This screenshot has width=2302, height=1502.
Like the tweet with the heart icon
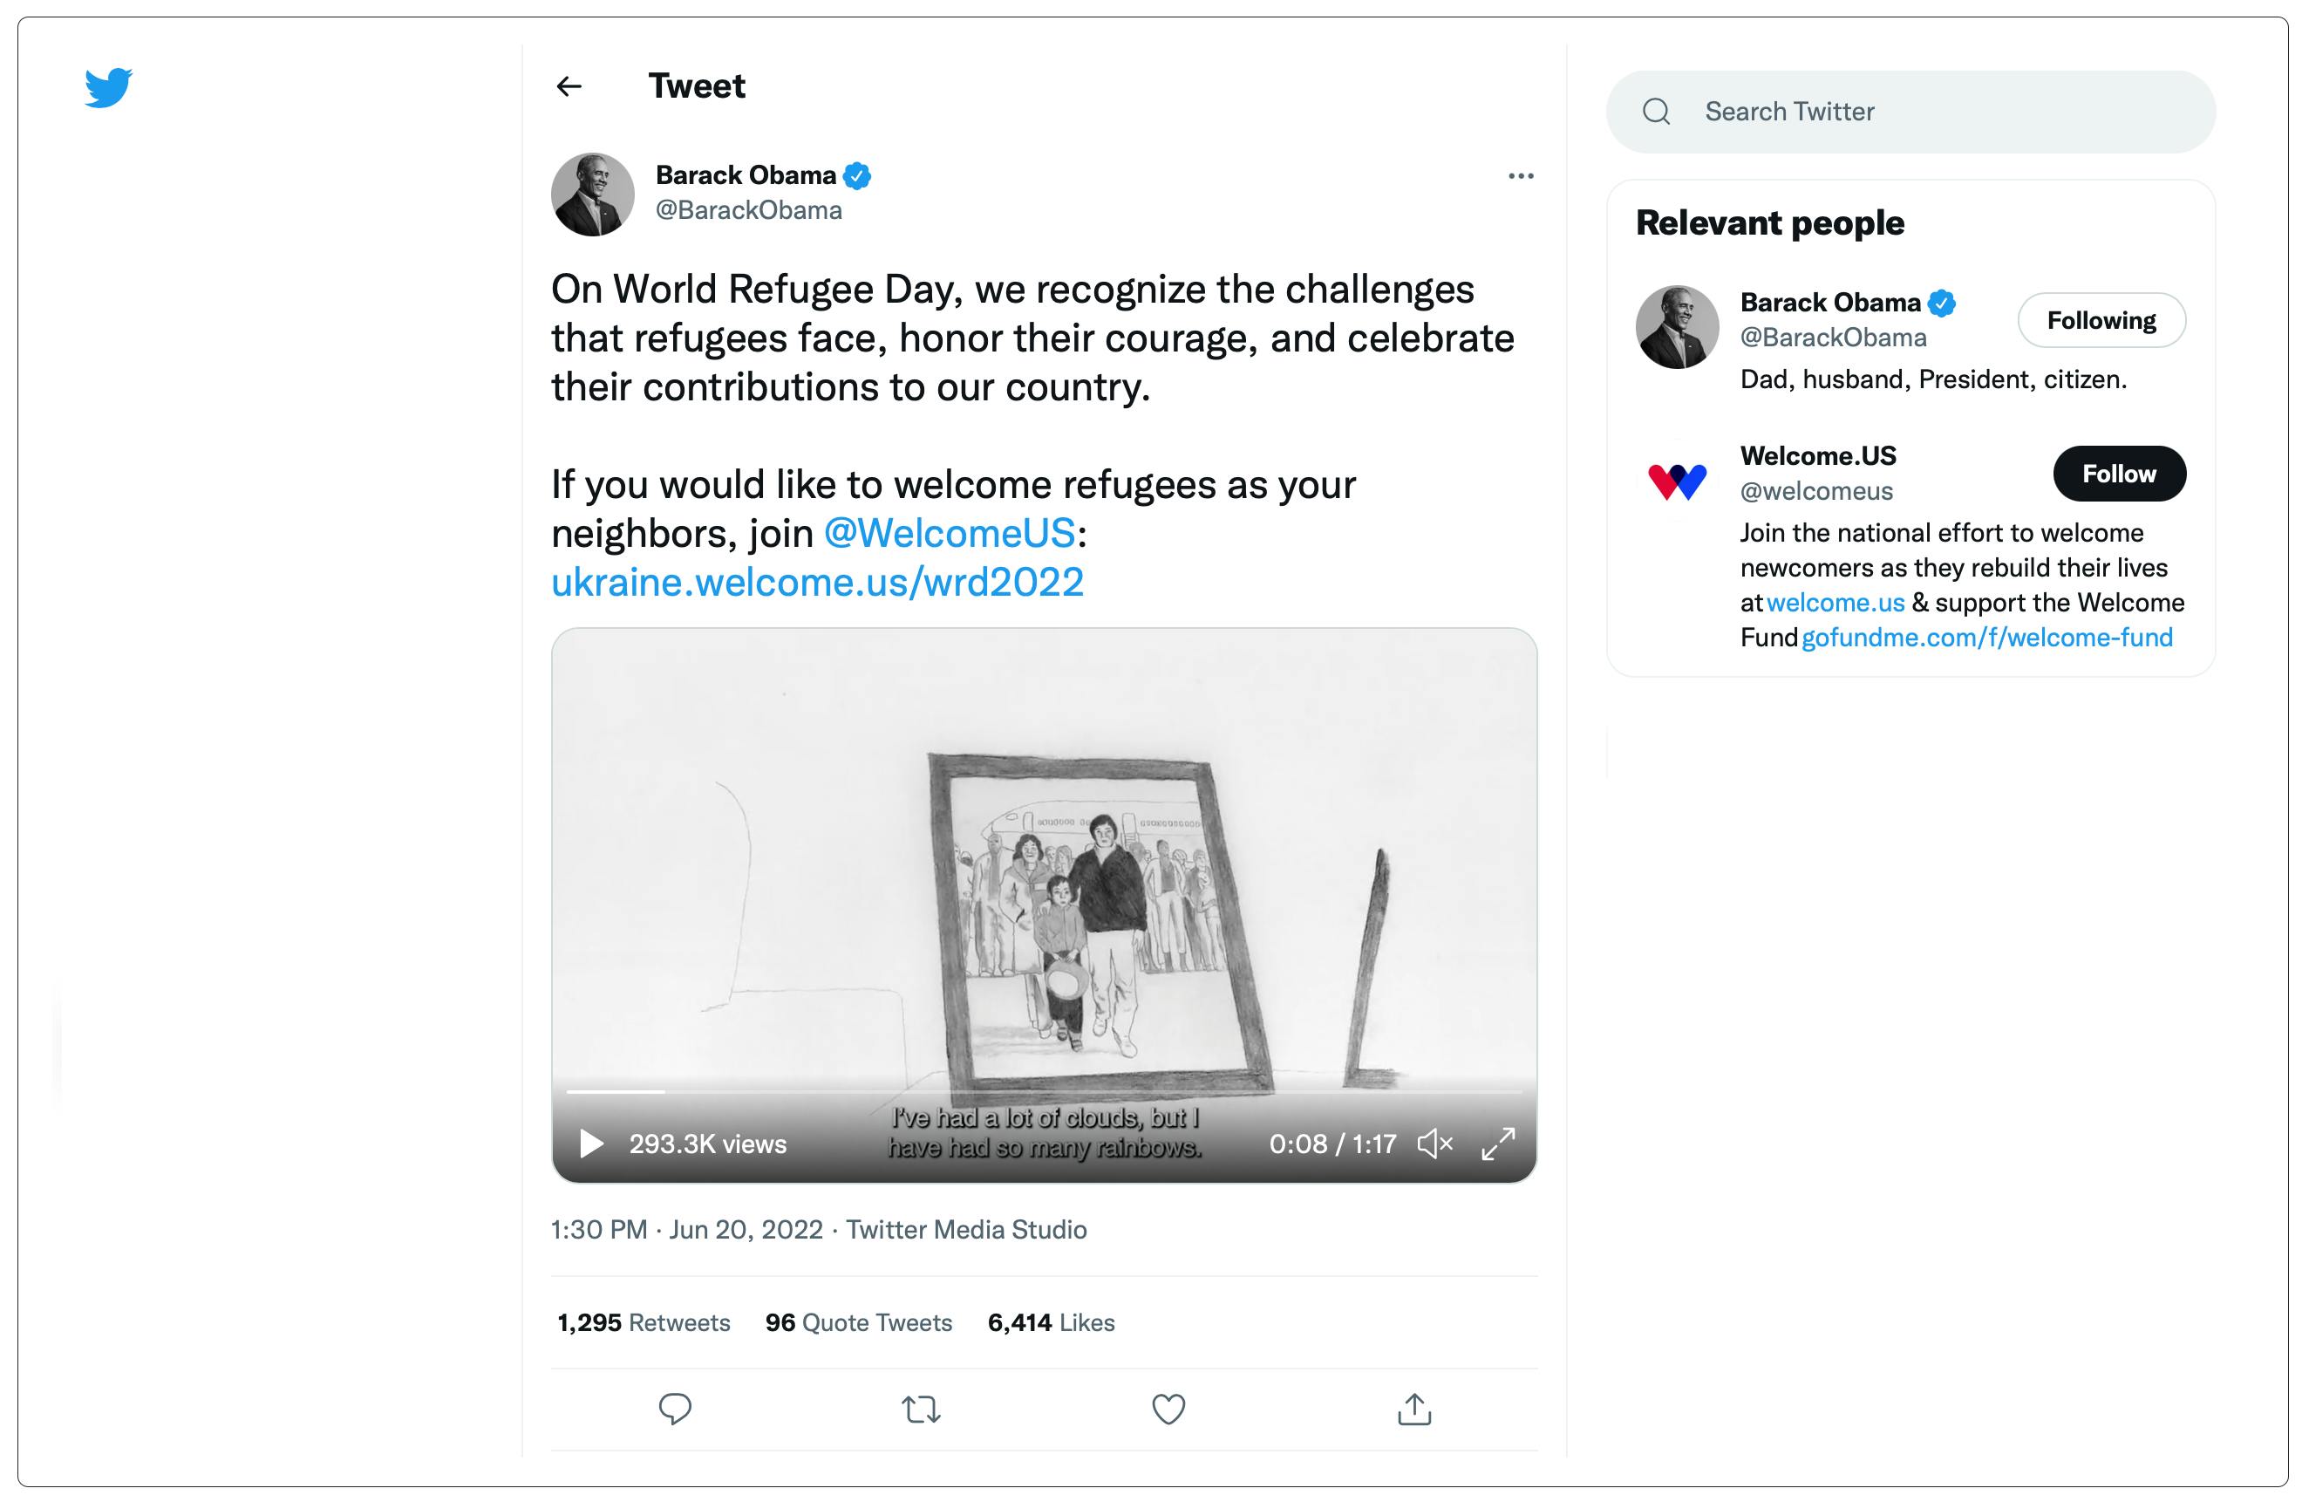(x=1168, y=1409)
